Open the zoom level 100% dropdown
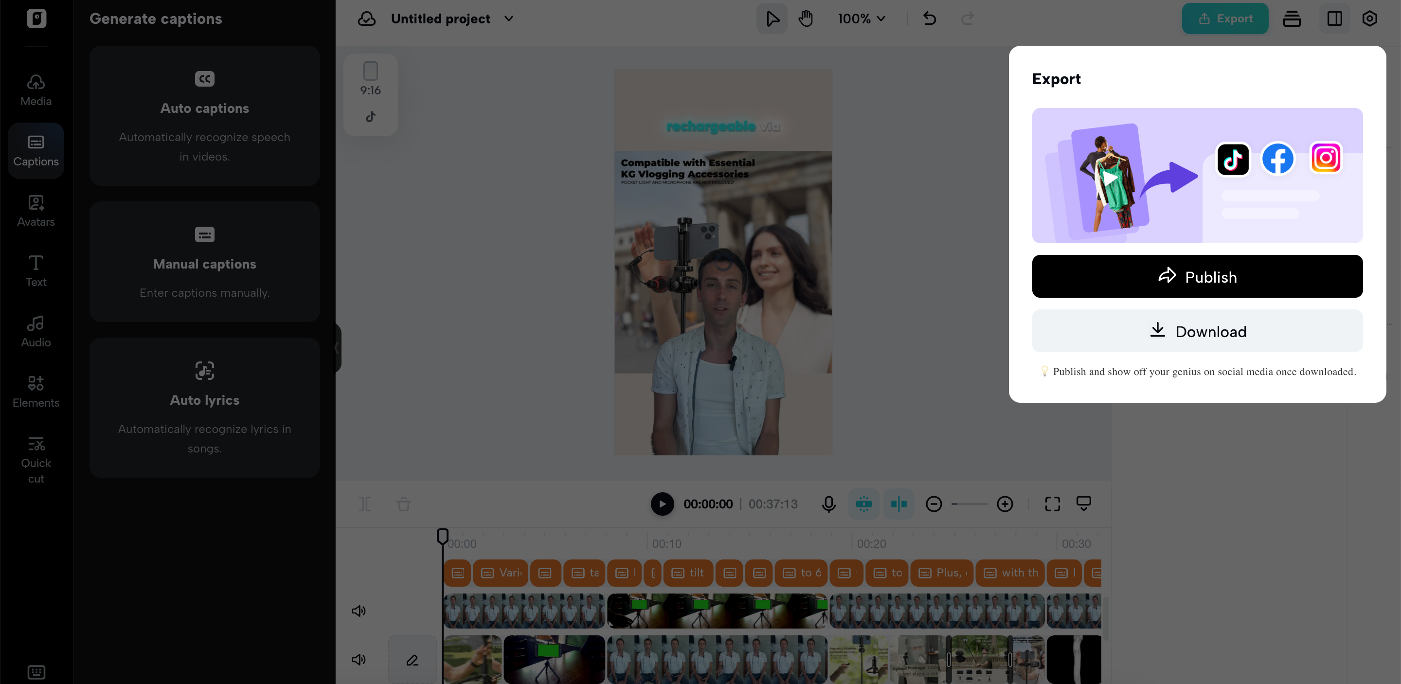 (861, 18)
